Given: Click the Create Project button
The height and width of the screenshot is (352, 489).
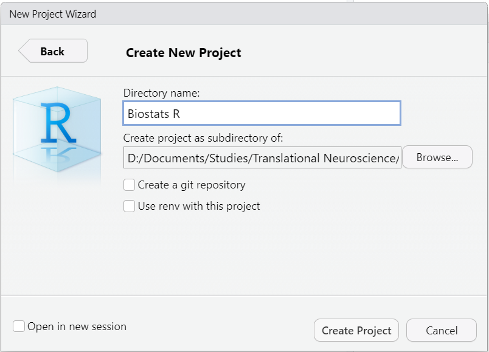Looking at the screenshot, I should tap(356, 331).
